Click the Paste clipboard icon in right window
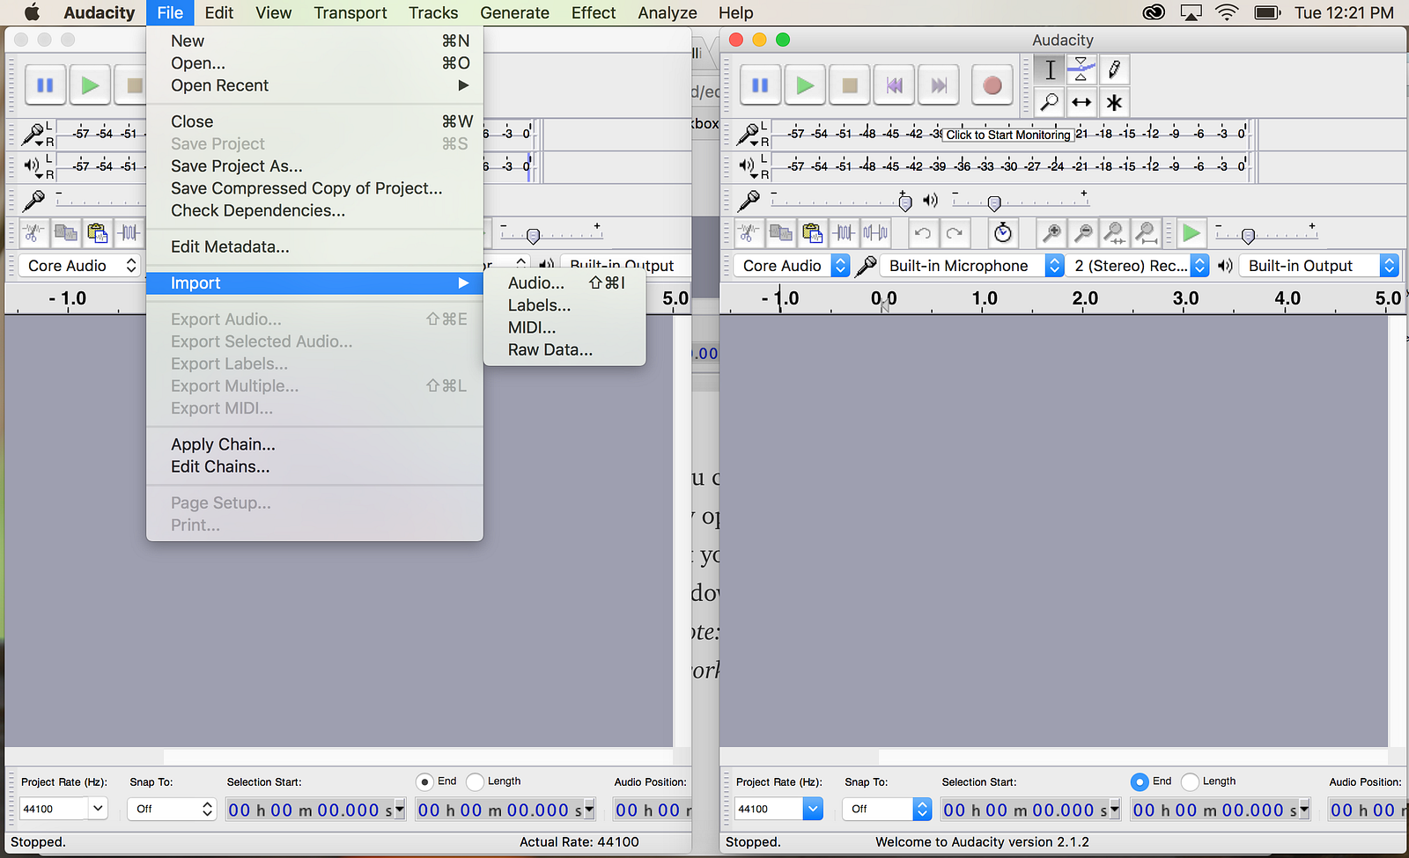 point(812,233)
